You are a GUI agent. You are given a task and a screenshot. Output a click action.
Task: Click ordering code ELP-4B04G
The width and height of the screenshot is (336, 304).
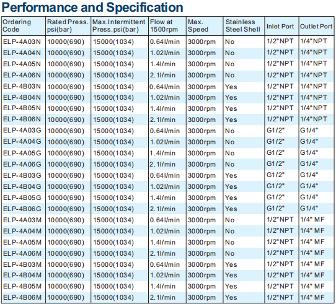[22, 186]
